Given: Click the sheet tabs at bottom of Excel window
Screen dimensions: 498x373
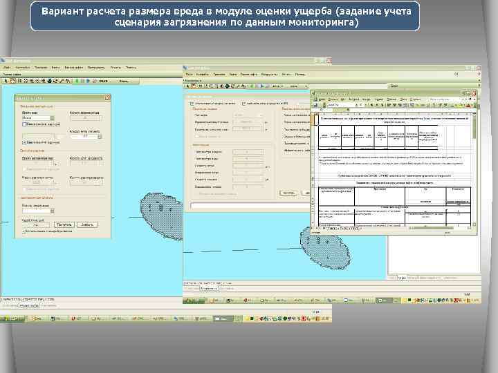Looking at the screenshot, I should (344, 228).
